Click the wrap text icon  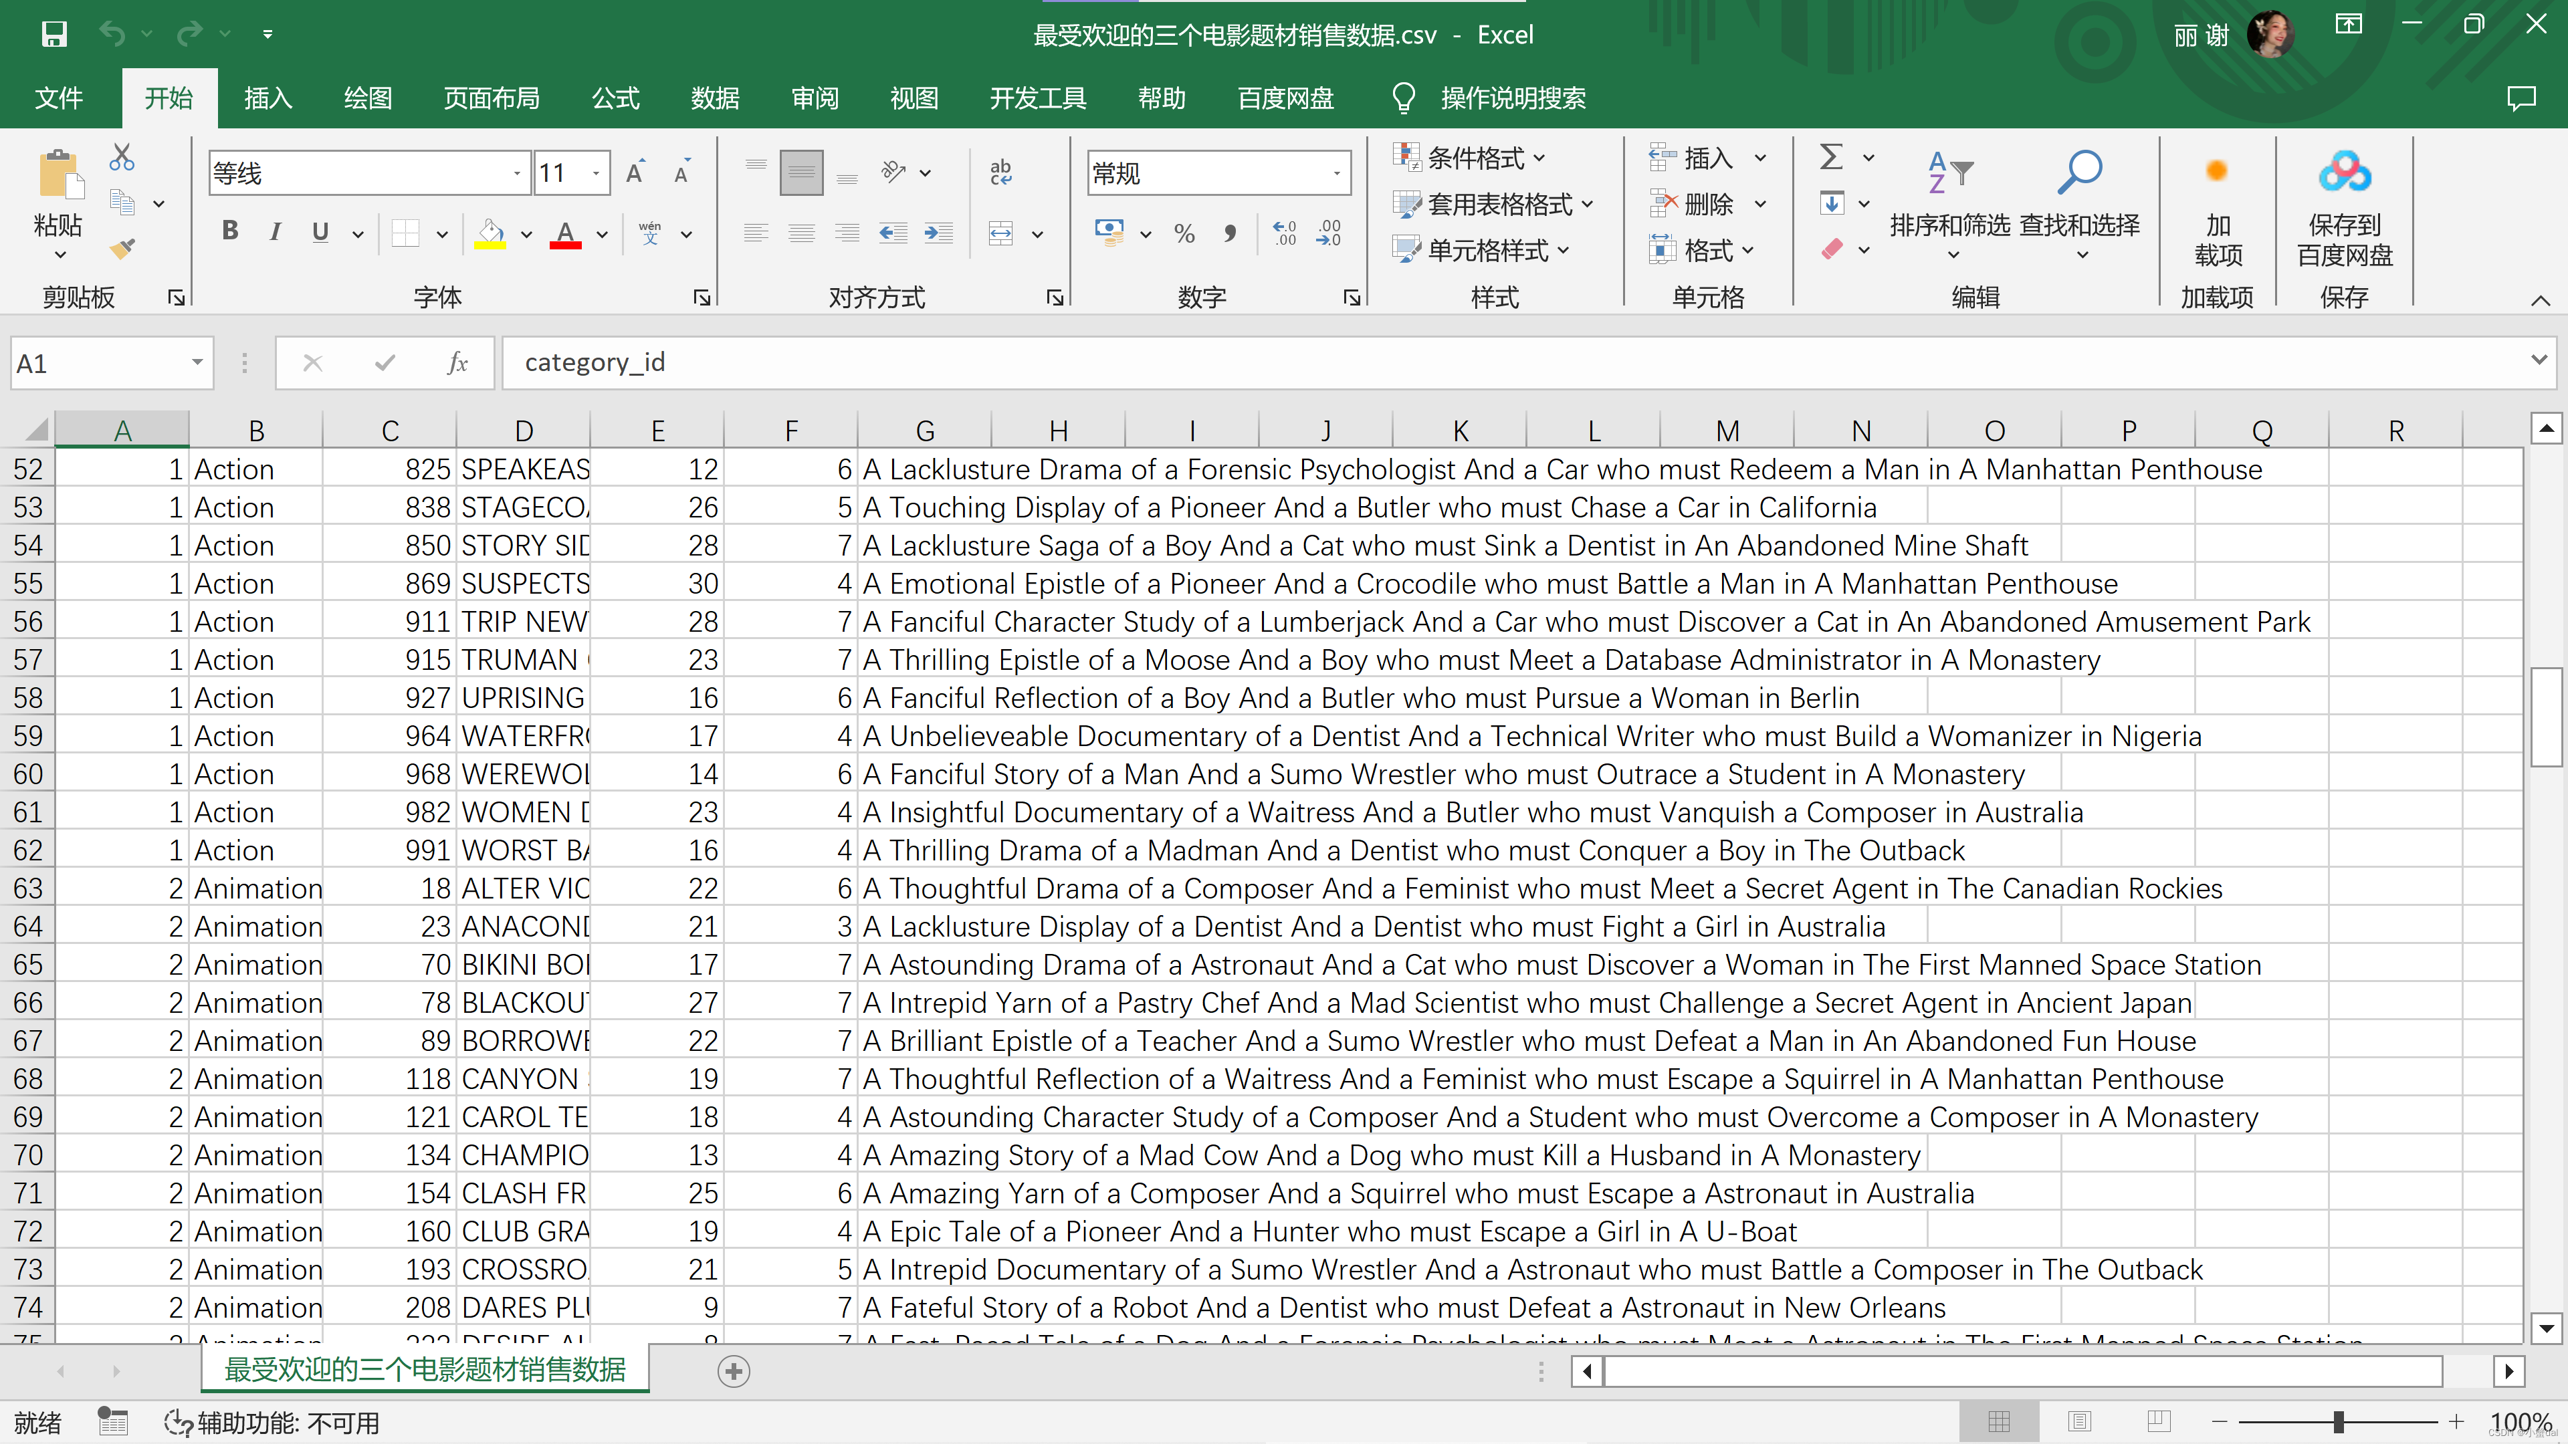point(1001,173)
